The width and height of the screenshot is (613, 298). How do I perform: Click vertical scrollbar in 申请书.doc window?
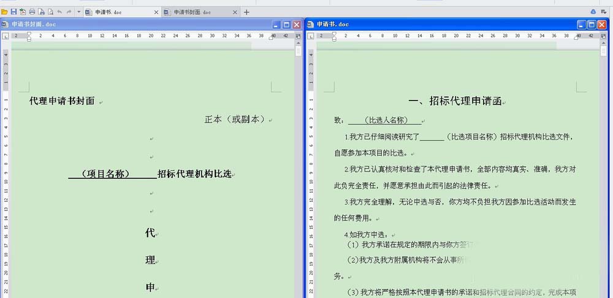point(604,169)
